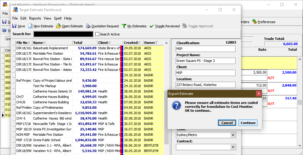Click the Toggle Reviewed checkmark icon
This screenshot has width=303, height=155.
152,26
